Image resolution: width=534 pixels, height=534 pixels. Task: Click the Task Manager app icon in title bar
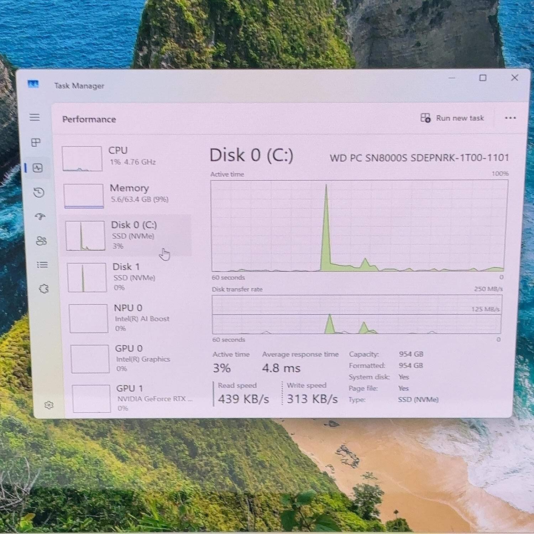point(33,84)
